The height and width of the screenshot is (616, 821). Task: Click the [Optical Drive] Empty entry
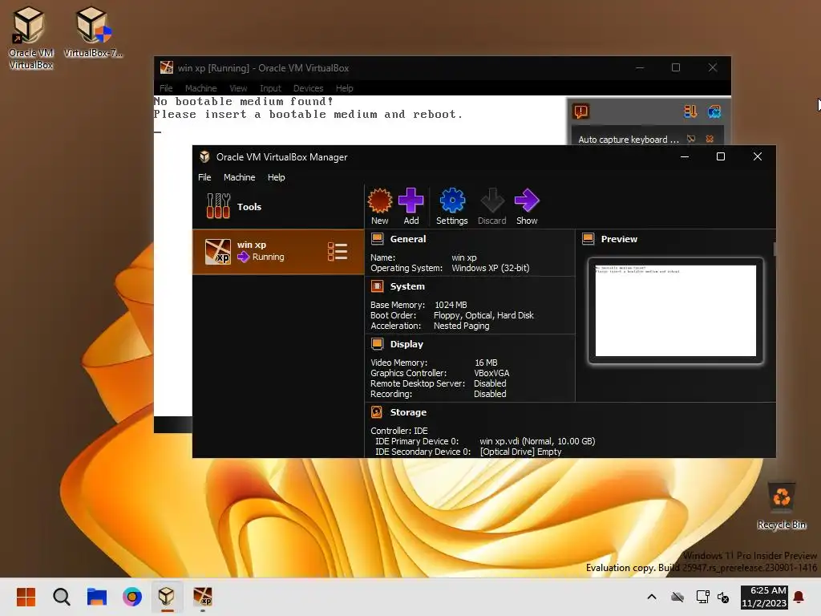[x=520, y=452]
